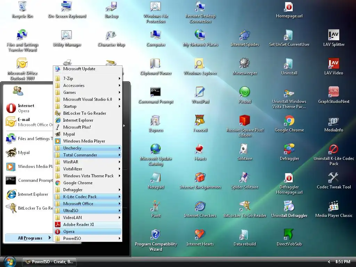Select Google Chrome in programs menu
Image resolution: width=356 pixels, height=267 pixels.
point(88,183)
